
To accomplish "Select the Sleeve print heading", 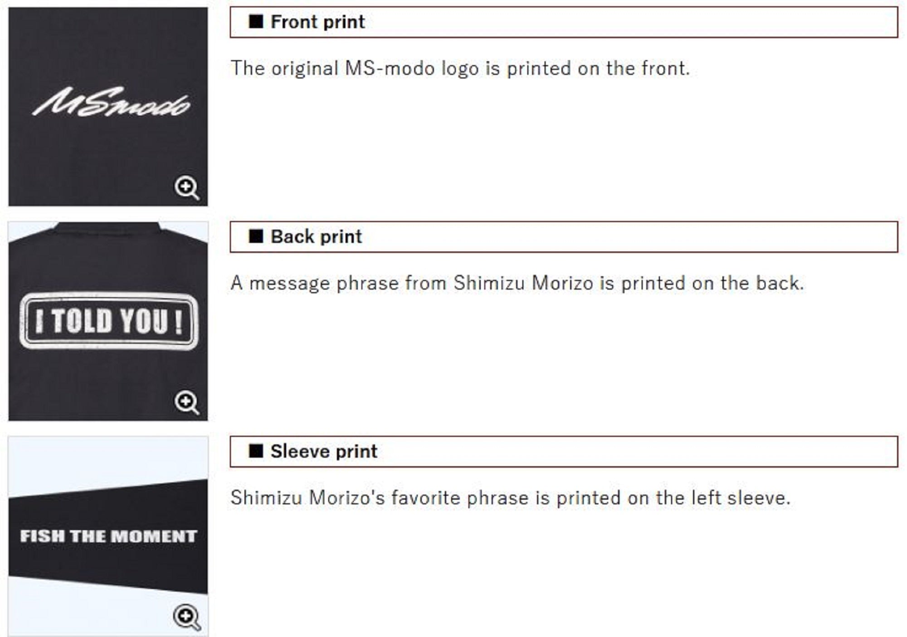I will (324, 451).
